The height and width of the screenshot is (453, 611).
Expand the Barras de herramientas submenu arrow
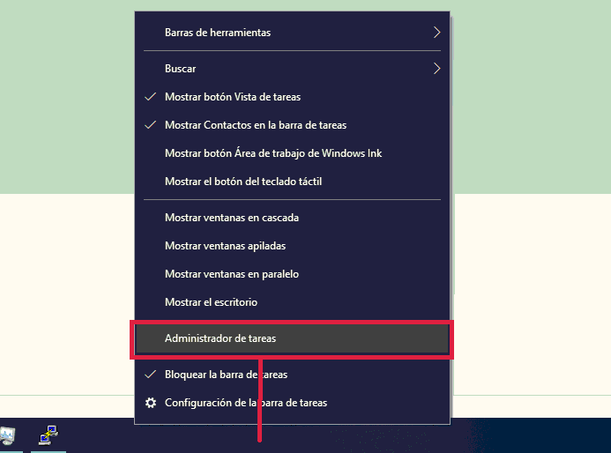(436, 33)
